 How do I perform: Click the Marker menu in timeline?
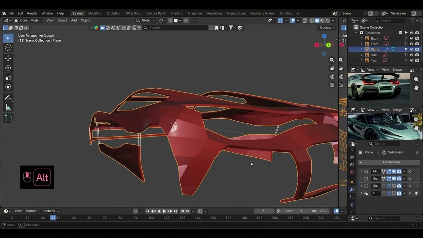point(31,211)
